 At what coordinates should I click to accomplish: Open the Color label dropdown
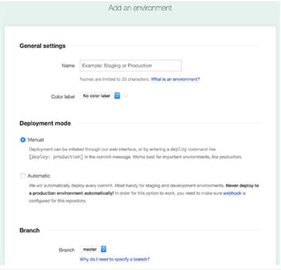point(100,96)
